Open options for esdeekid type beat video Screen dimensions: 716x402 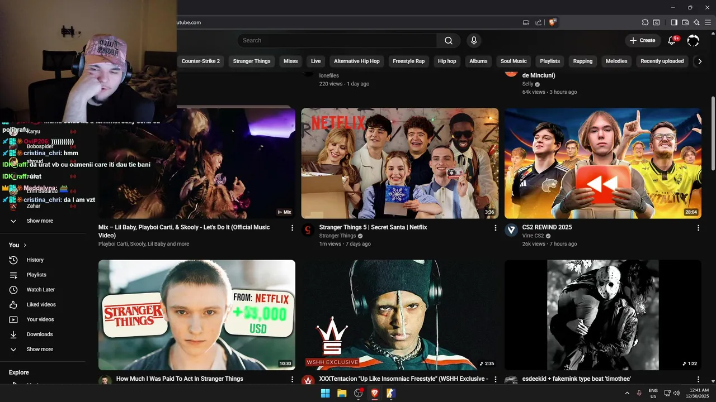click(x=698, y=379)
